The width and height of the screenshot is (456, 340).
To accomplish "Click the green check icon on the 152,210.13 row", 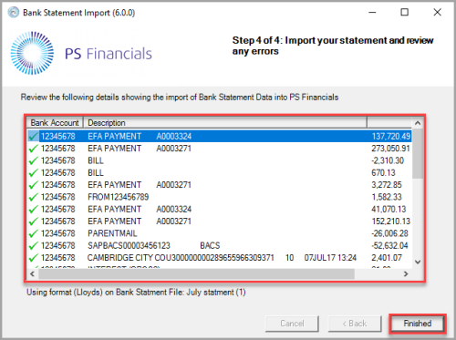I will (33, 222).
